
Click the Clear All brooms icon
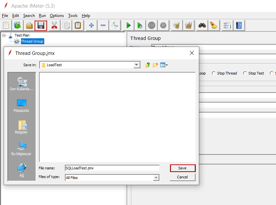(189, 25)
